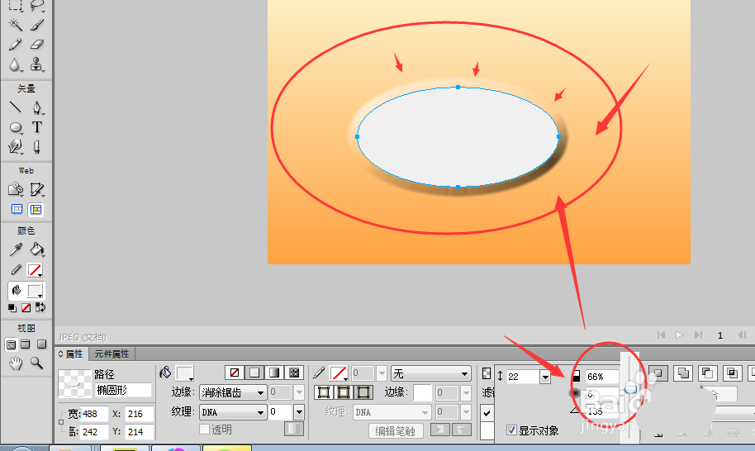Select the Knife tool
The height and width of the screenshot is (451, 755).
click(37, 147)
